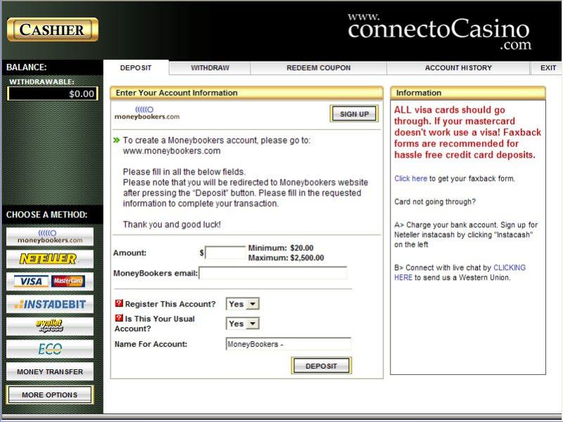
Task: Click the Sign Up button
Action: (x=354, y=114)
